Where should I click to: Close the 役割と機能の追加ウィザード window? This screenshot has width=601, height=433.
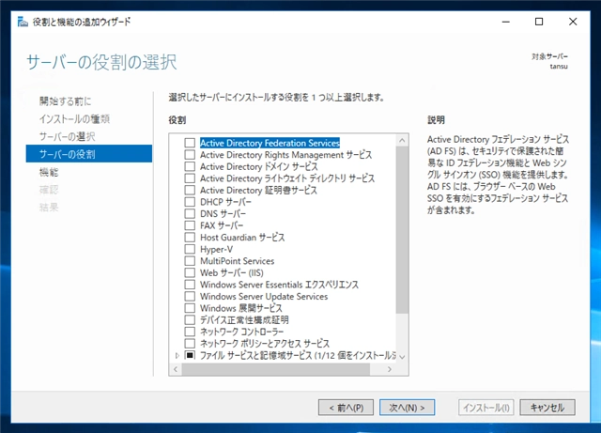pos(573,22)
